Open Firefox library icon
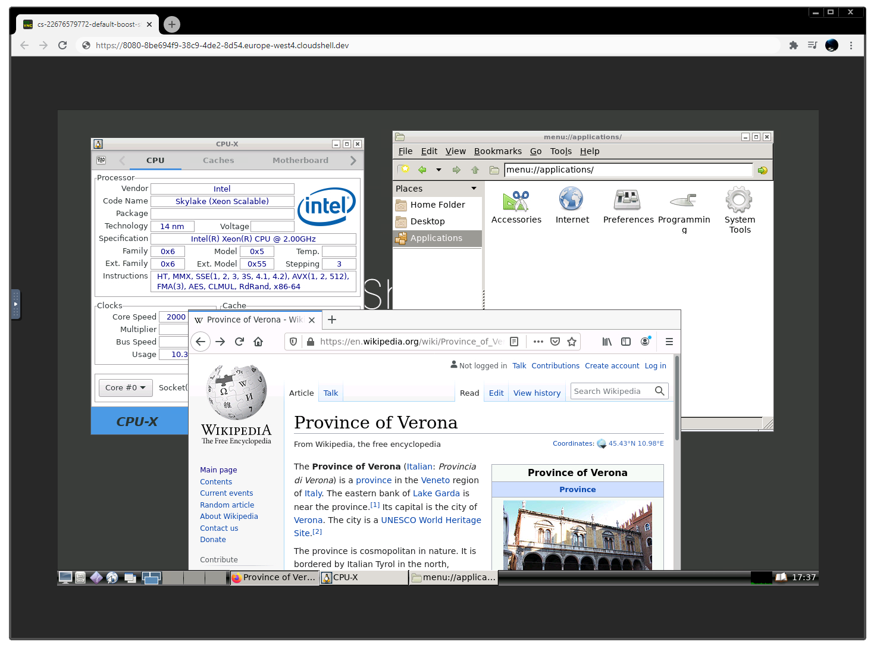The image size is (877, 651). (607, 342)
